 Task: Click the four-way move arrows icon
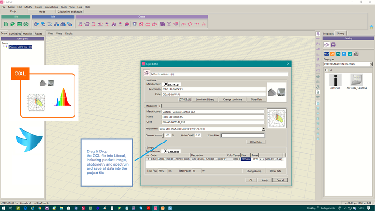[x=318, y=82]
